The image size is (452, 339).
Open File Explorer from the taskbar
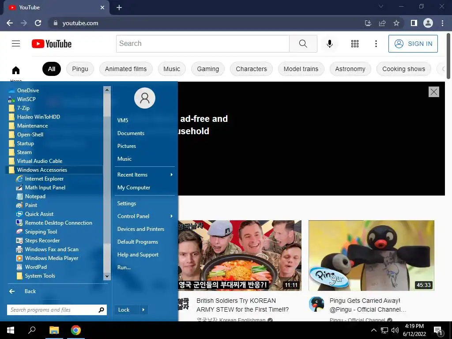tap(54, 330)
